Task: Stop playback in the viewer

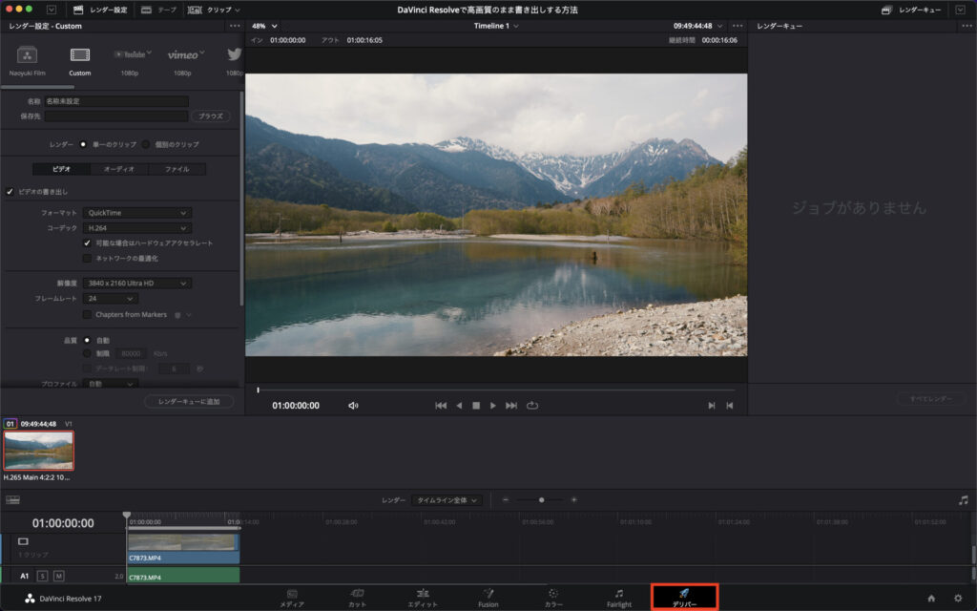Action: 476,405
